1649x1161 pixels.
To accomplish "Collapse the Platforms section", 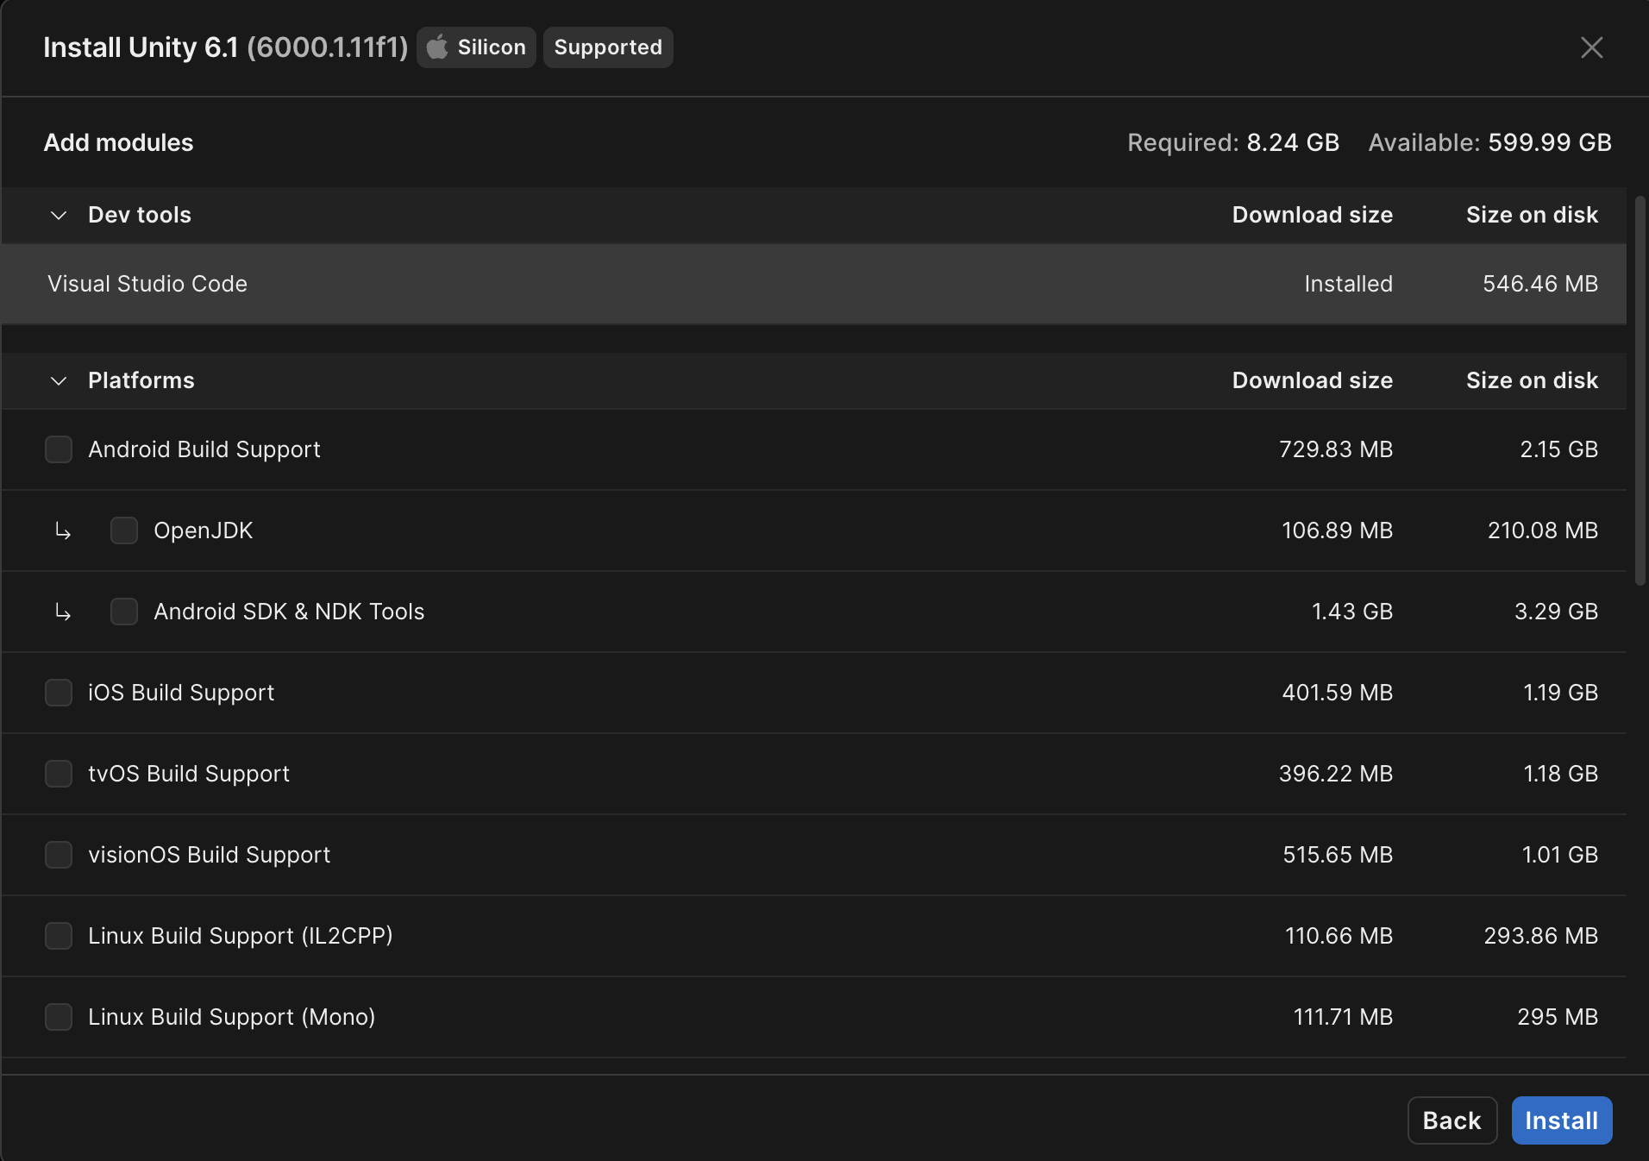I will click(x=59, y=380).
